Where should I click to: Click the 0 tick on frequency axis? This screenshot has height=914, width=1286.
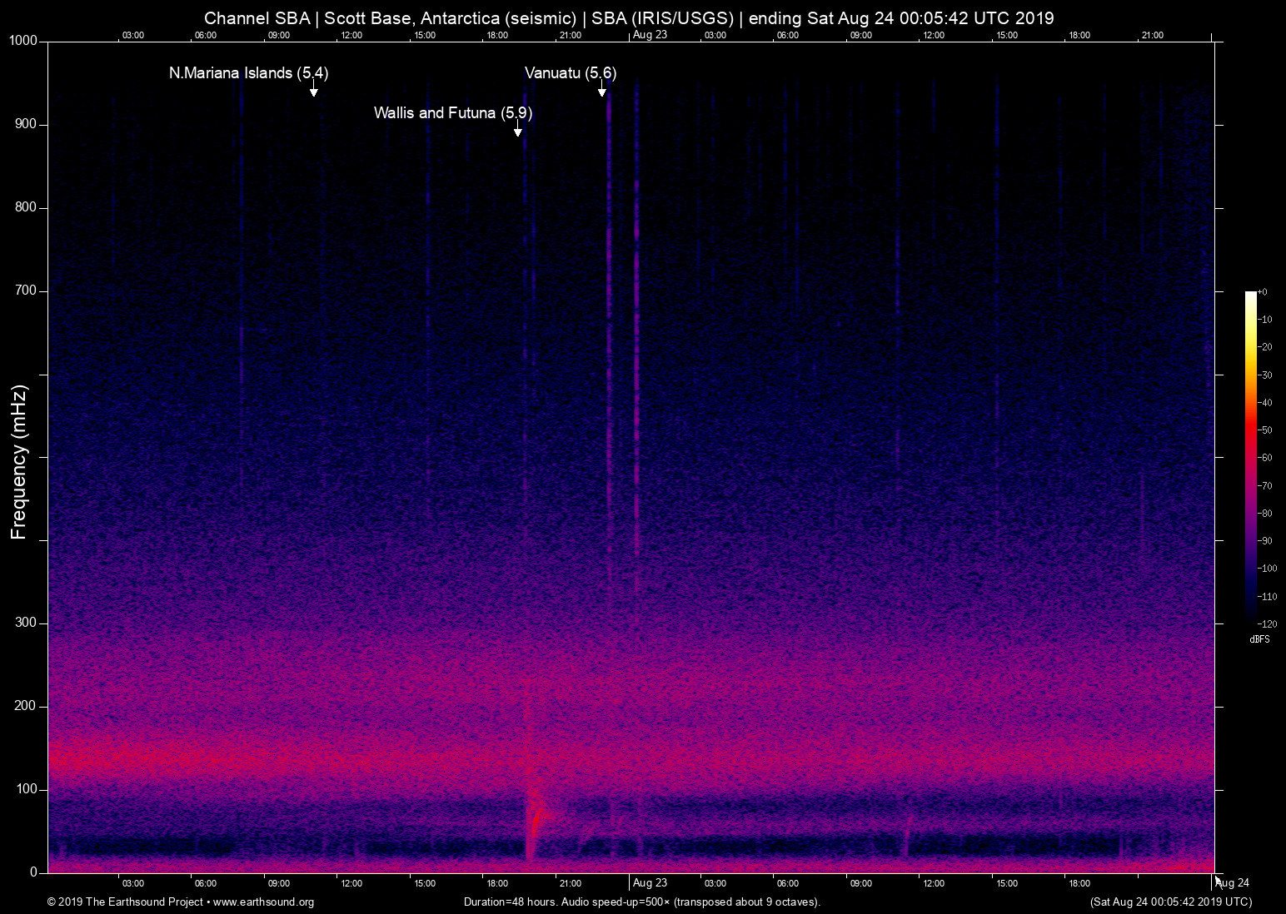click(33, 872)
